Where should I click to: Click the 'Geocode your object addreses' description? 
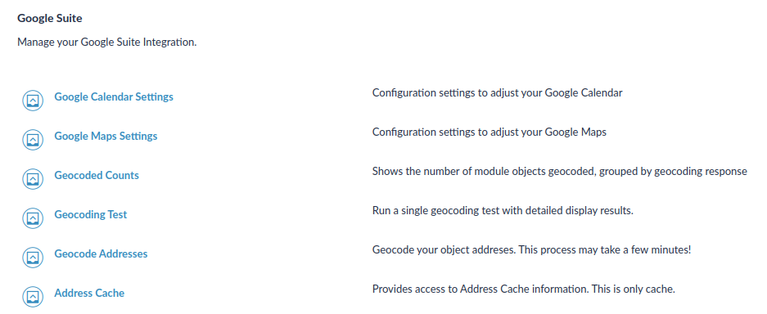click(532, 249)
